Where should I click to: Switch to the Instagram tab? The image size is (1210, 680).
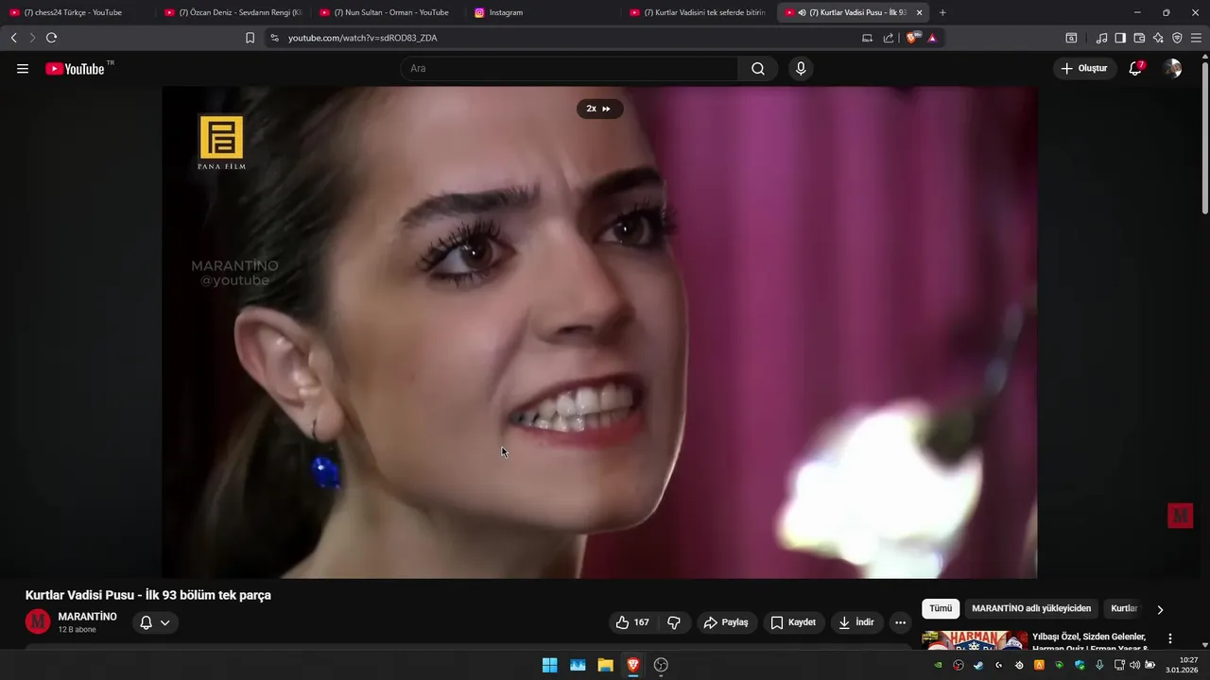coord(542,12)
